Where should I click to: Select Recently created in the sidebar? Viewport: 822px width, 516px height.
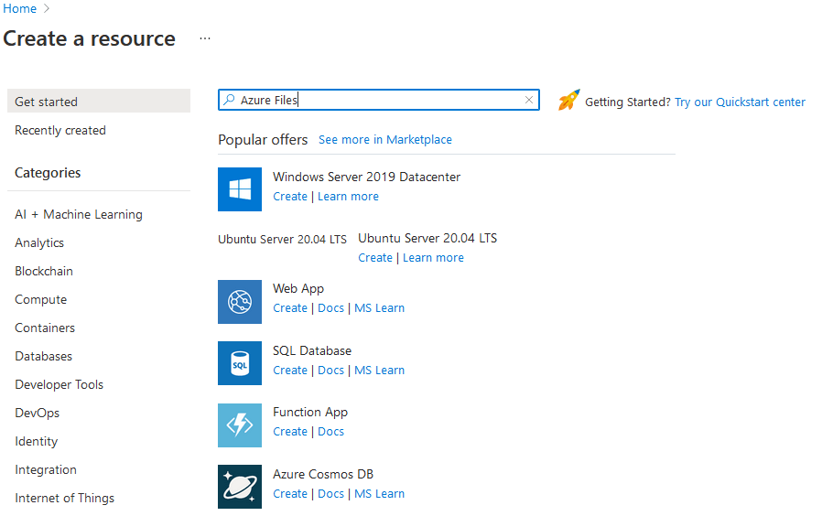(x=60, y=131)
